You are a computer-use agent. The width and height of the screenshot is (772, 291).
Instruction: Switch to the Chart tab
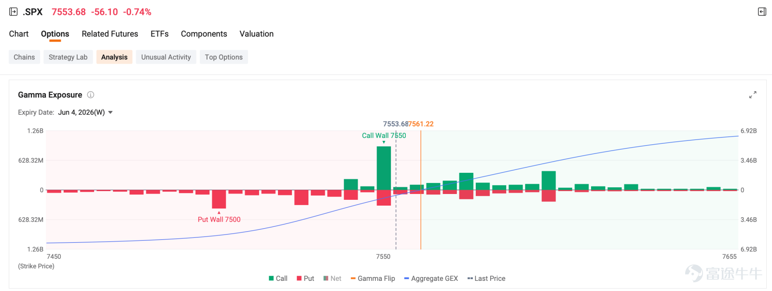pyautogui.click(x=19, y=34)
